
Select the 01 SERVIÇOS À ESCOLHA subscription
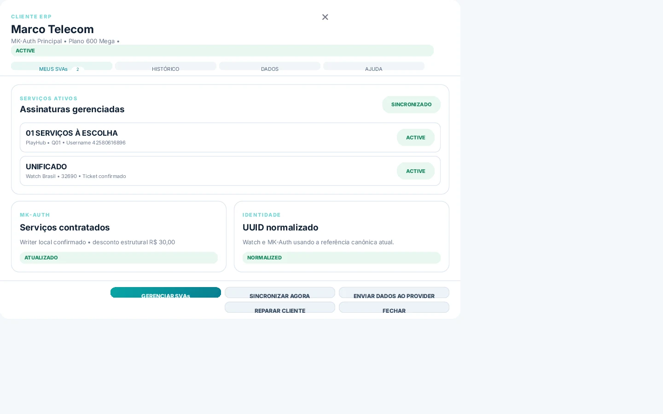[230, 138]
